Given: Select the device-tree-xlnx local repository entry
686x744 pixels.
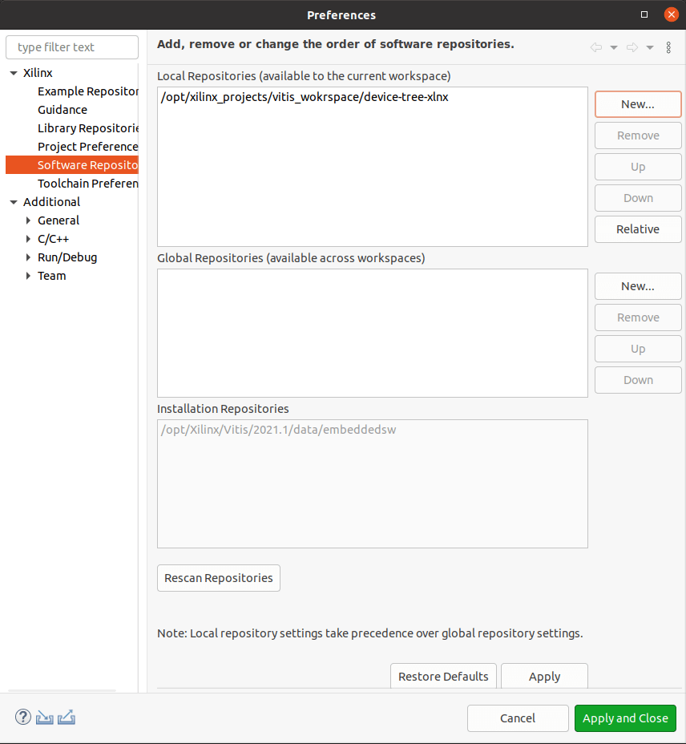Looking at the screenshot, I should 305,97.
